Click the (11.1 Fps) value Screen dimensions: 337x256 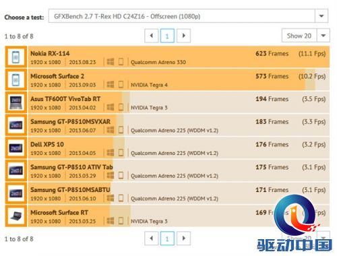(312, 53)
